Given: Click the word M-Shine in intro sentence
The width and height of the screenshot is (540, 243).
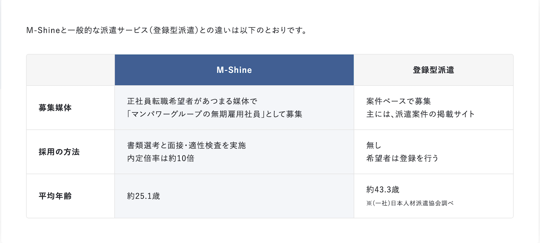Looking at the screenshot, I should pos(43,30).
